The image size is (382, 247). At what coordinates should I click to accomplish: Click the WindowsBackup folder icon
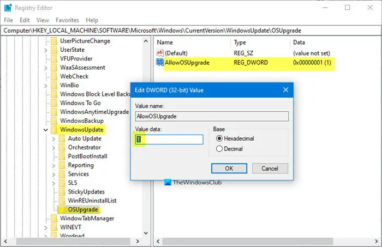pyautogui.click(x=54, y=121)
